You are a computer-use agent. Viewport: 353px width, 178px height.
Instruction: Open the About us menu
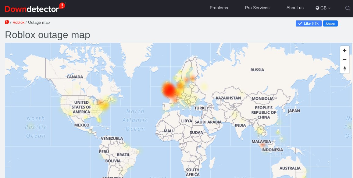[295, 8]
